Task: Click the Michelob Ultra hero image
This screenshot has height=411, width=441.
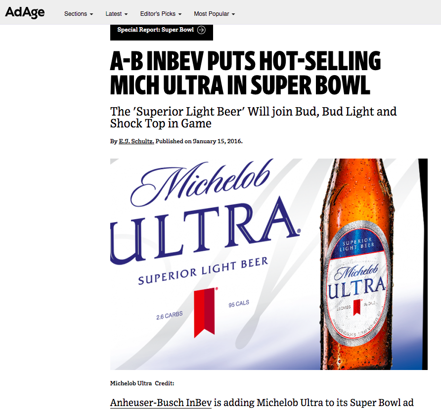Action: [x=269, y=264]
